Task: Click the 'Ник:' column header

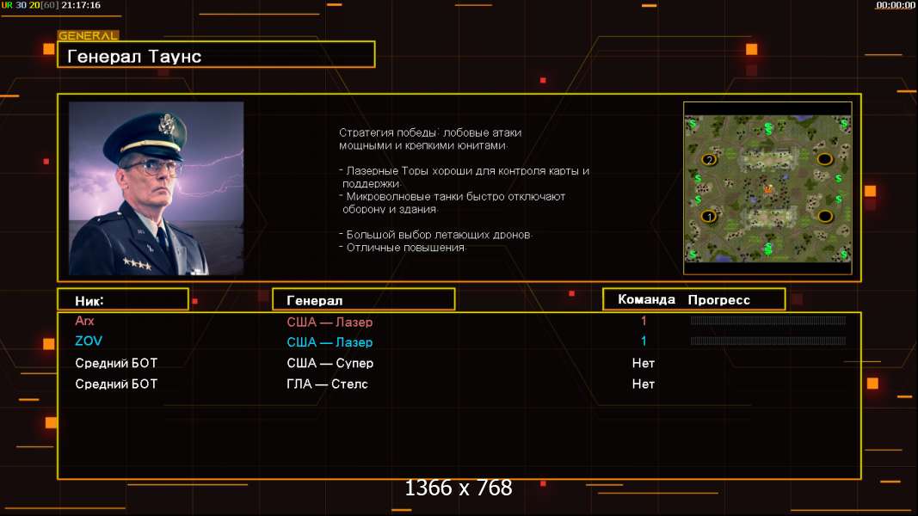Action: 123,299
